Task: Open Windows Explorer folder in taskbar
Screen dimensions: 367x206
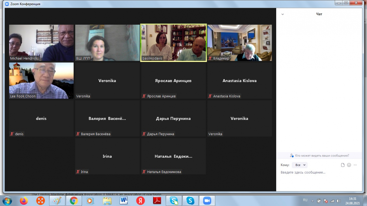Action: (x=107, y=201)
